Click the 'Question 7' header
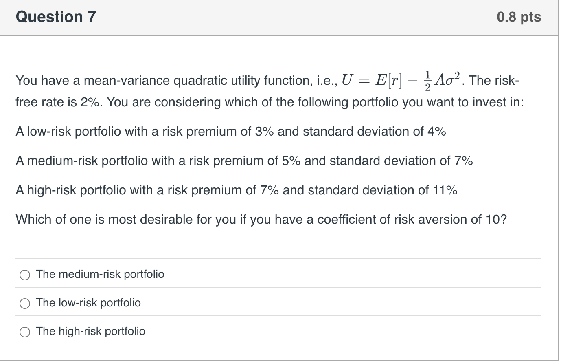Image resolution: width=561 pixels, height=361 pixels. pos(56,17)
